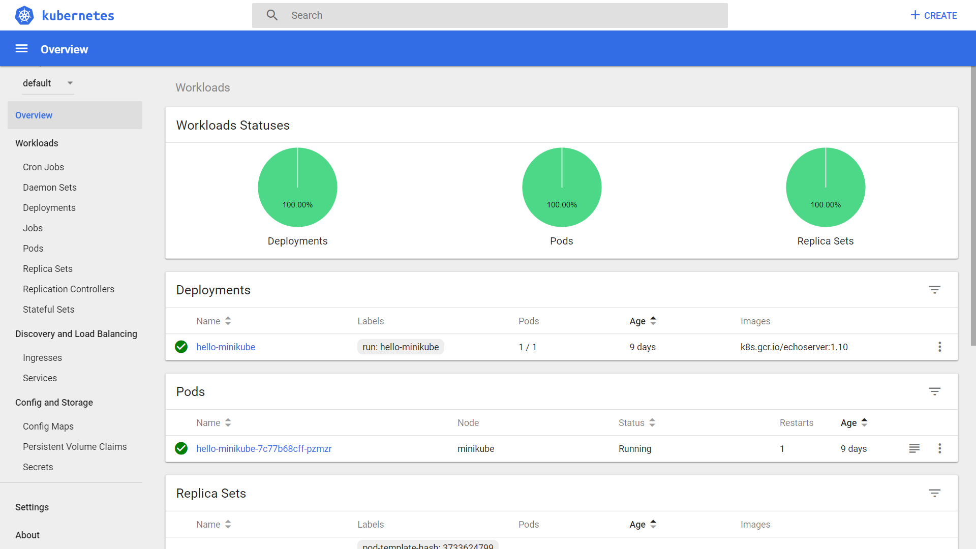Click the search magnifier icon
This screenshot has height=549, width=976.
click(x=272, y=15)
